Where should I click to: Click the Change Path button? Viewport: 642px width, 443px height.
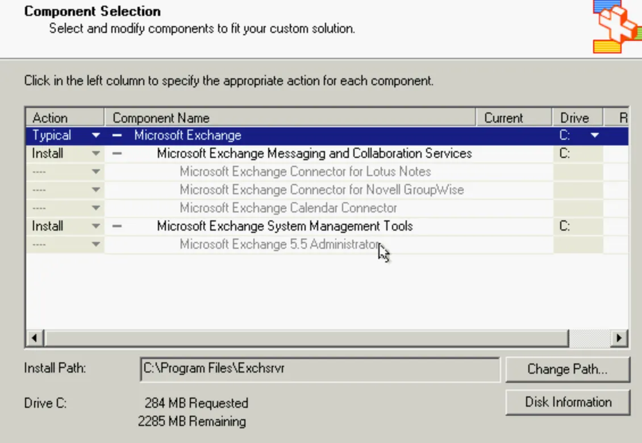(568, 369)
